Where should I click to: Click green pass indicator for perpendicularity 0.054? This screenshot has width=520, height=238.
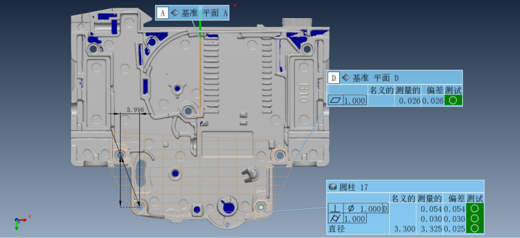(475, 208)
